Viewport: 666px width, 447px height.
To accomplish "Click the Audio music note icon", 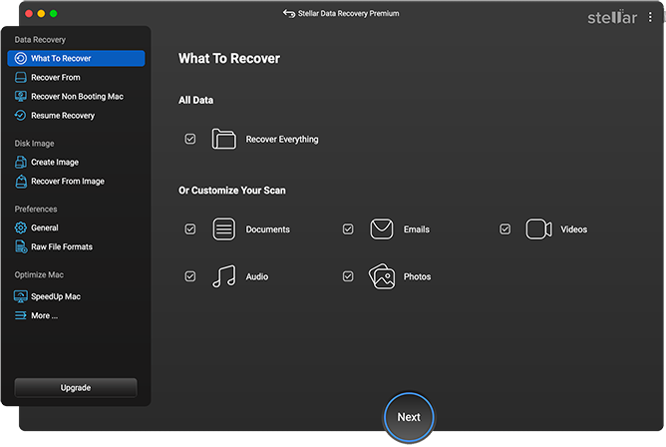I will pyautogui.click(x=223, y=276).
